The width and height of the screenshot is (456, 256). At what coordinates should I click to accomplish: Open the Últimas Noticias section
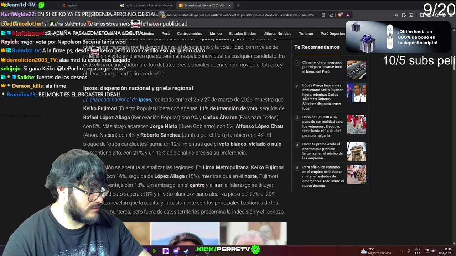277,34
